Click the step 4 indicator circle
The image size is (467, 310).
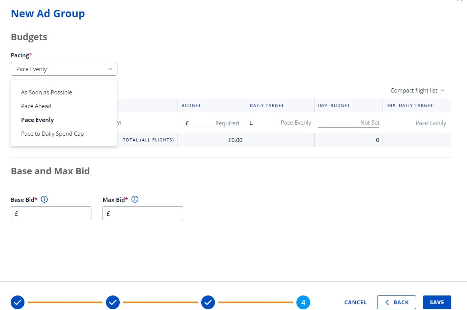[303, 302]
